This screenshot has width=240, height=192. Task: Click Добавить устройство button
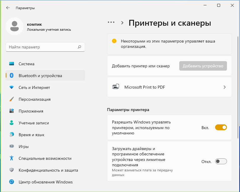click(203, 66)
